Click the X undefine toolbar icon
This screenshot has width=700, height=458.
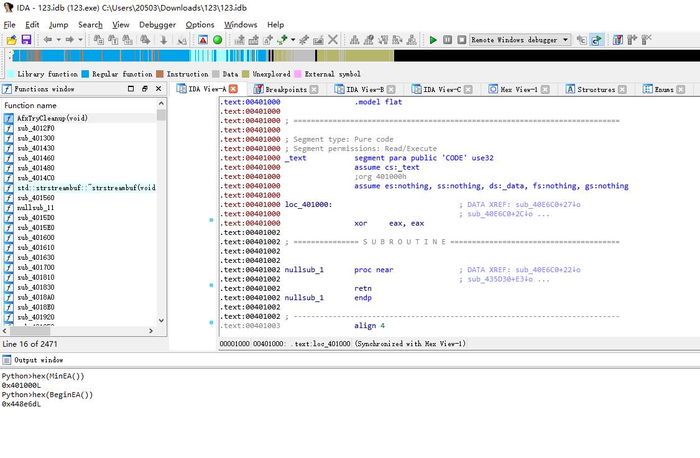(x=333, y=40)
